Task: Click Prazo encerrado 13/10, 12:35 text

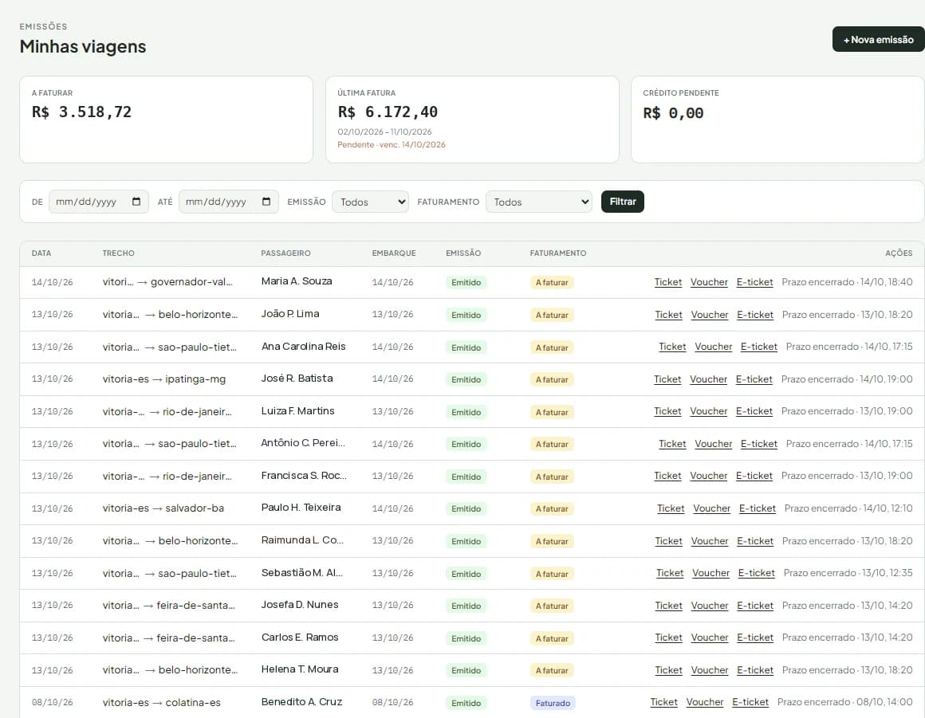Action: [848, 573]
